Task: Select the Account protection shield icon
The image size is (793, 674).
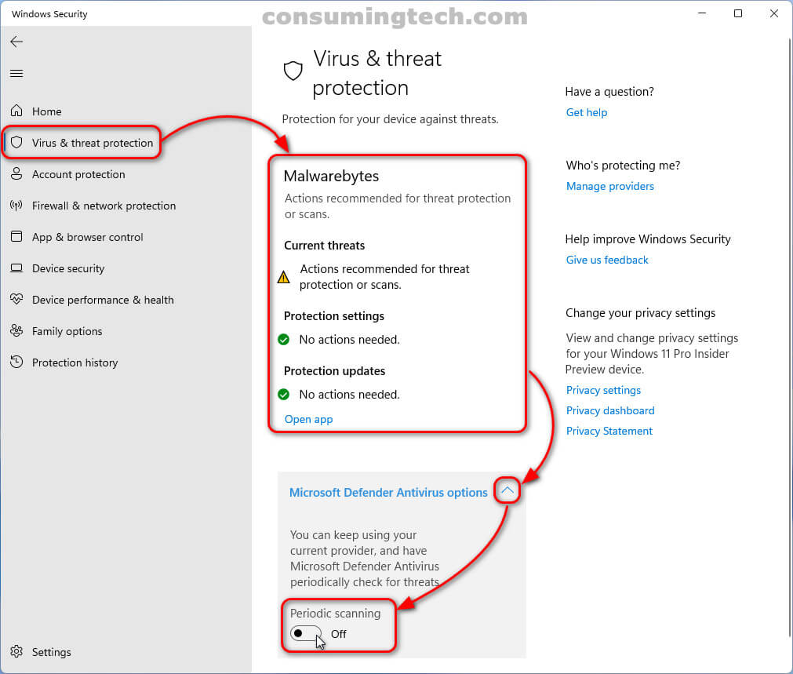Action: pos(17,174)
